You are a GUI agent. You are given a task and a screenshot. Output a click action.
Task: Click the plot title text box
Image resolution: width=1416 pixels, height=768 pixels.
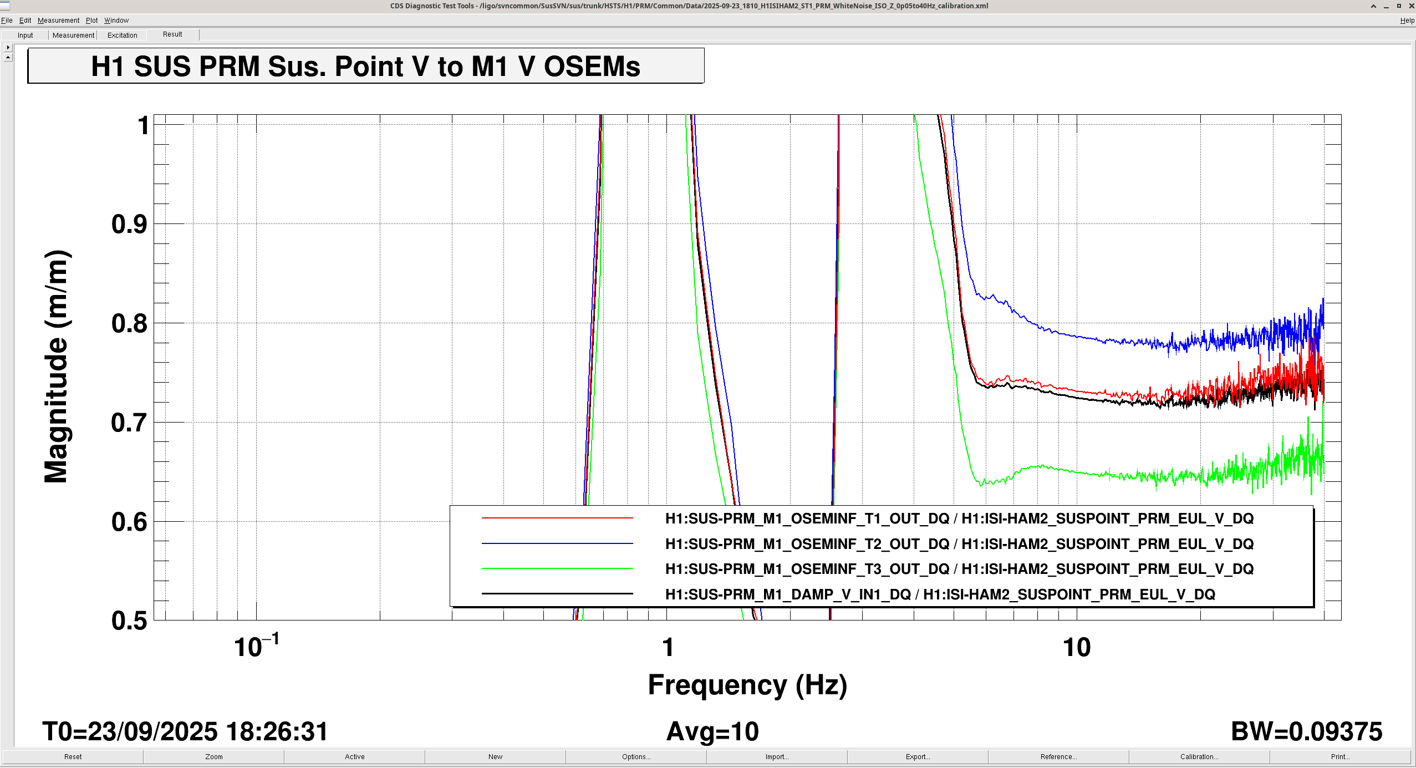point(366,66)
